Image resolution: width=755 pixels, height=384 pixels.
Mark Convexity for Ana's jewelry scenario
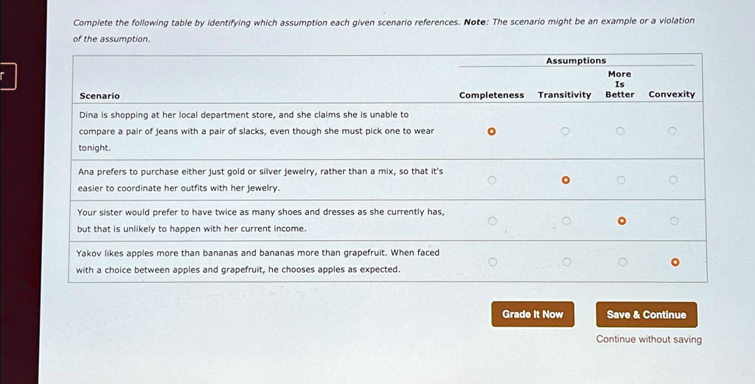pos(672,180)
